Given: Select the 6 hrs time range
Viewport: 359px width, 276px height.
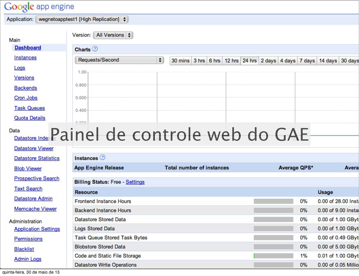Looking at the screenshot, I should (x=215, y=61).
